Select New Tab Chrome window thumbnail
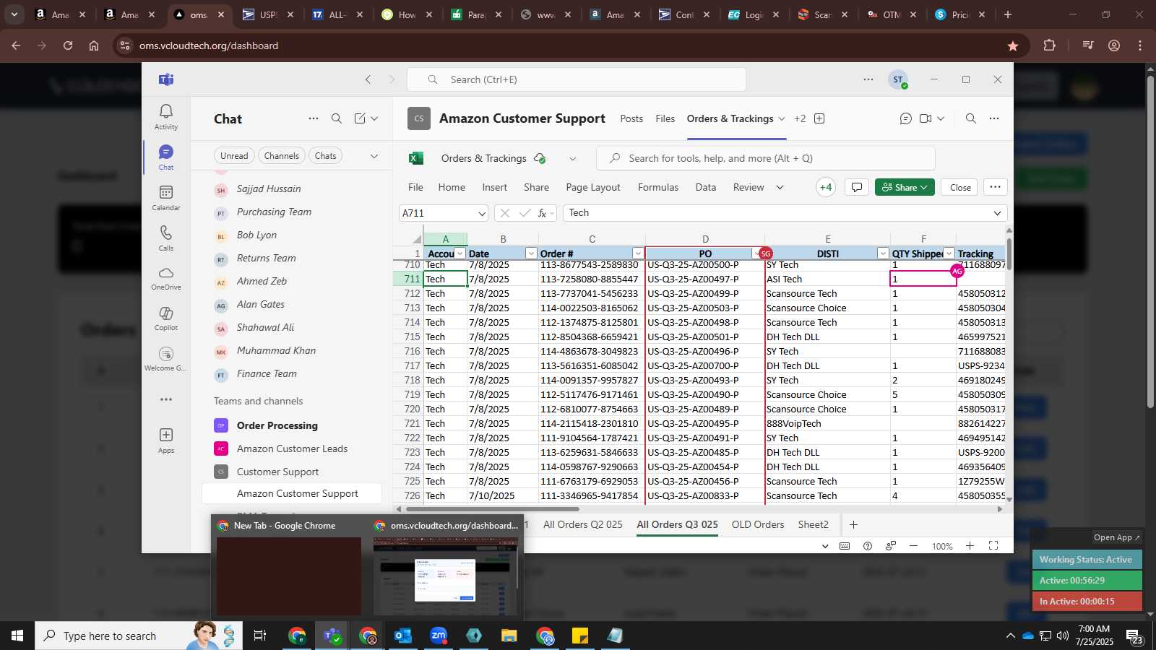This screenshot has height=650, width=1156. coord(289,566)
